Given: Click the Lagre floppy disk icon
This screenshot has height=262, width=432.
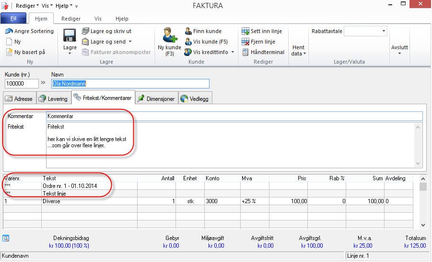Looking at the screenshot, I should [x=70, y=36].
